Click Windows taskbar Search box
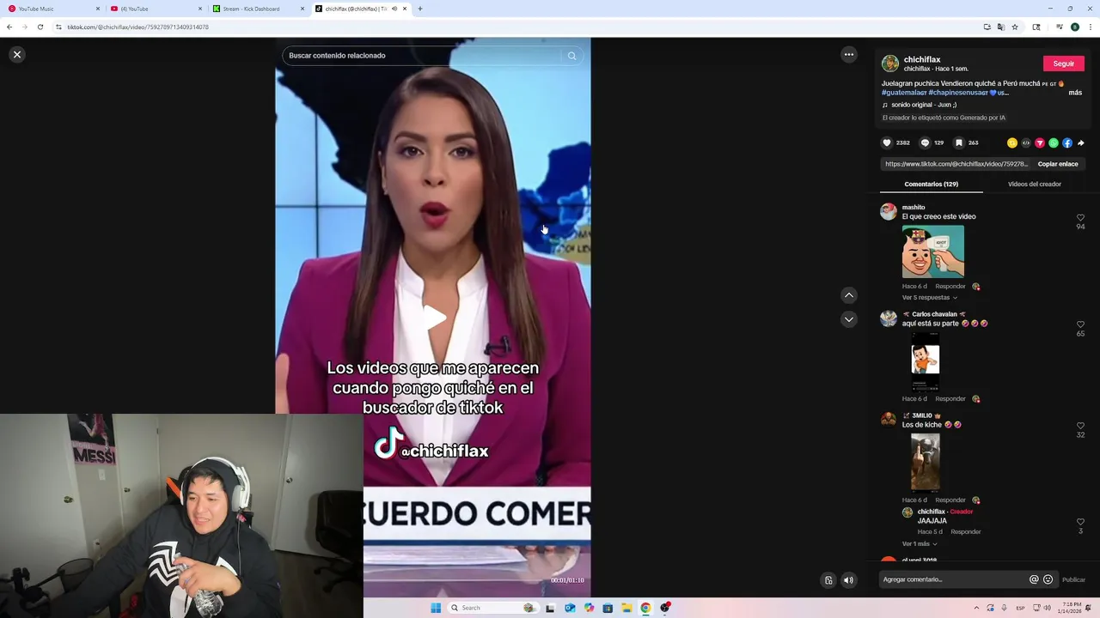 (492, 608)
